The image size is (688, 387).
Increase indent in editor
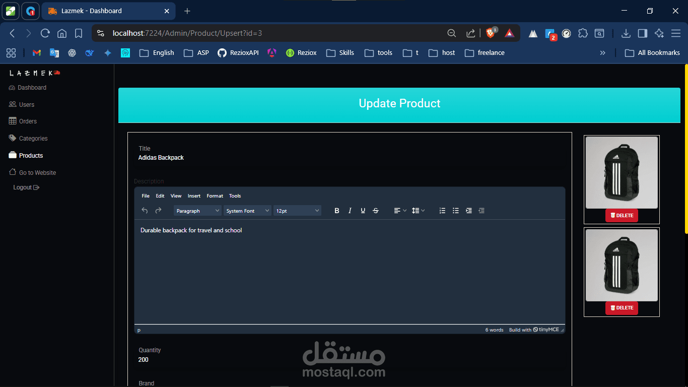pos(468,211)
